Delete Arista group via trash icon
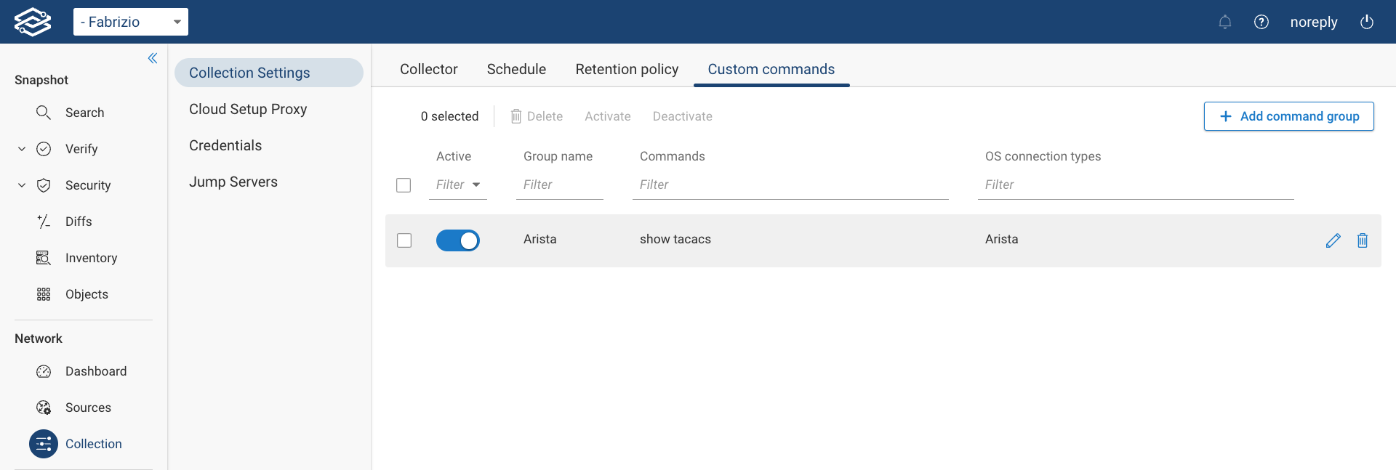Viewport: 1396px width, 470px height. (1363, 240)
